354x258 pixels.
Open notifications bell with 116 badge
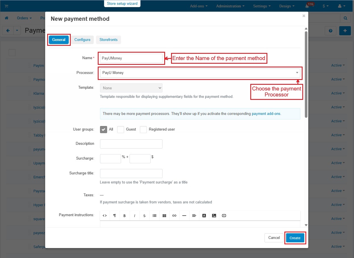[x=307, y=6]
